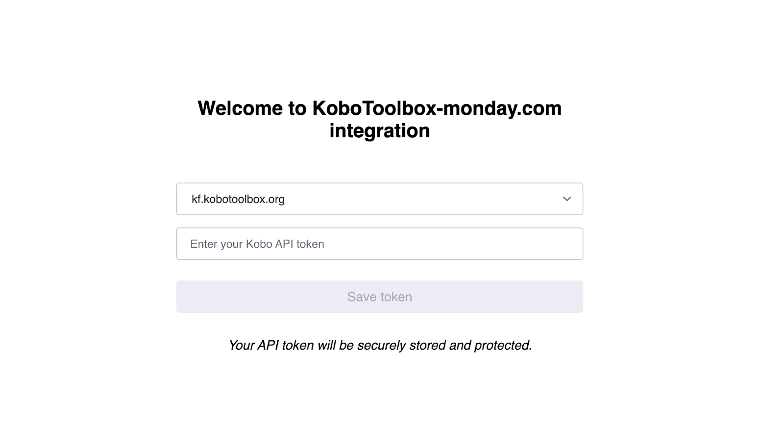Select the KoboToolbox-monday.com integration title

(x=379, y=119)
